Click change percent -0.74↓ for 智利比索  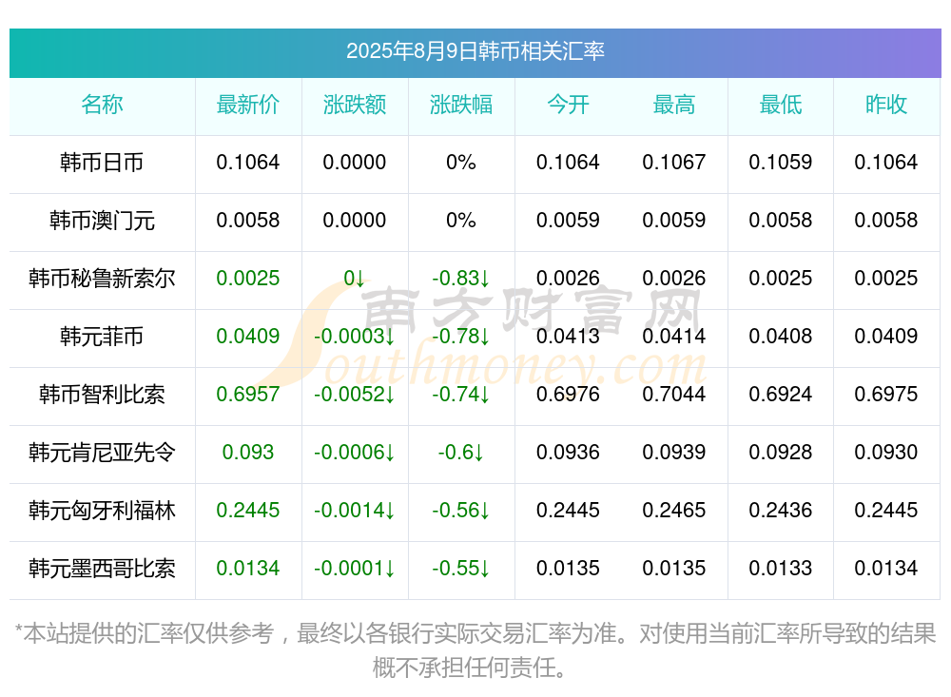(461, 395)
